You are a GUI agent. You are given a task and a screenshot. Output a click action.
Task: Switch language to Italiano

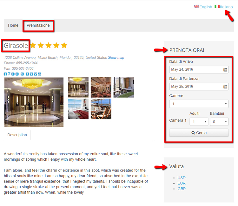coord(226,7)
